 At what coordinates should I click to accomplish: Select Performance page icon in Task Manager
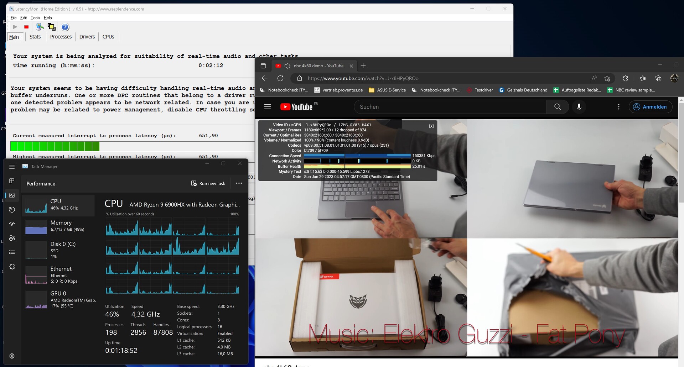coord(12,195)
